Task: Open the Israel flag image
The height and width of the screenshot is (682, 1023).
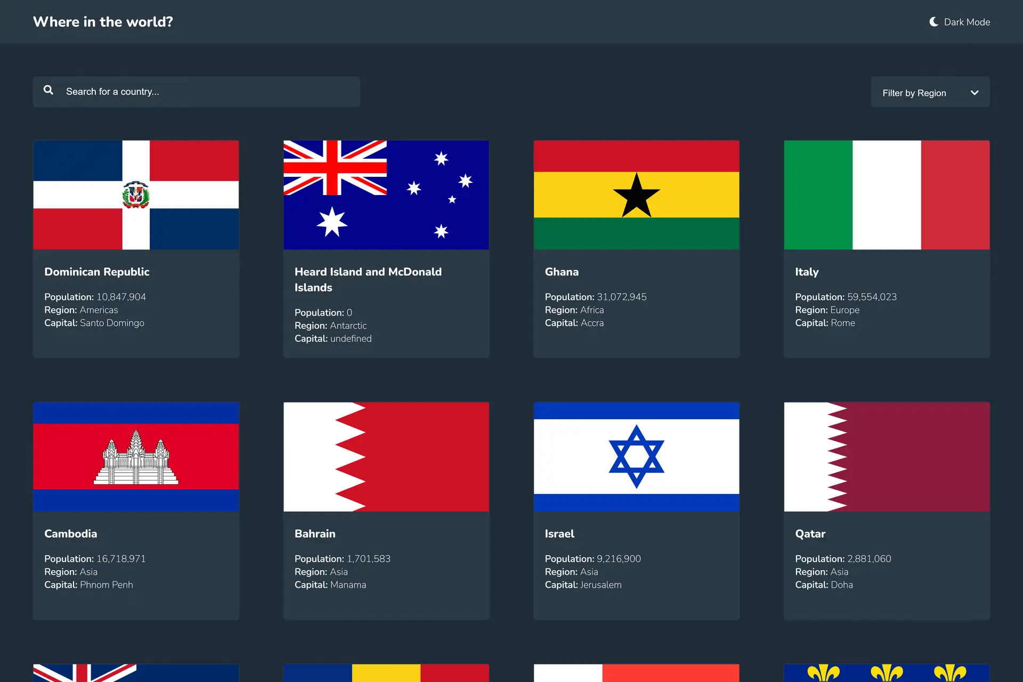Action: [636, 457]
